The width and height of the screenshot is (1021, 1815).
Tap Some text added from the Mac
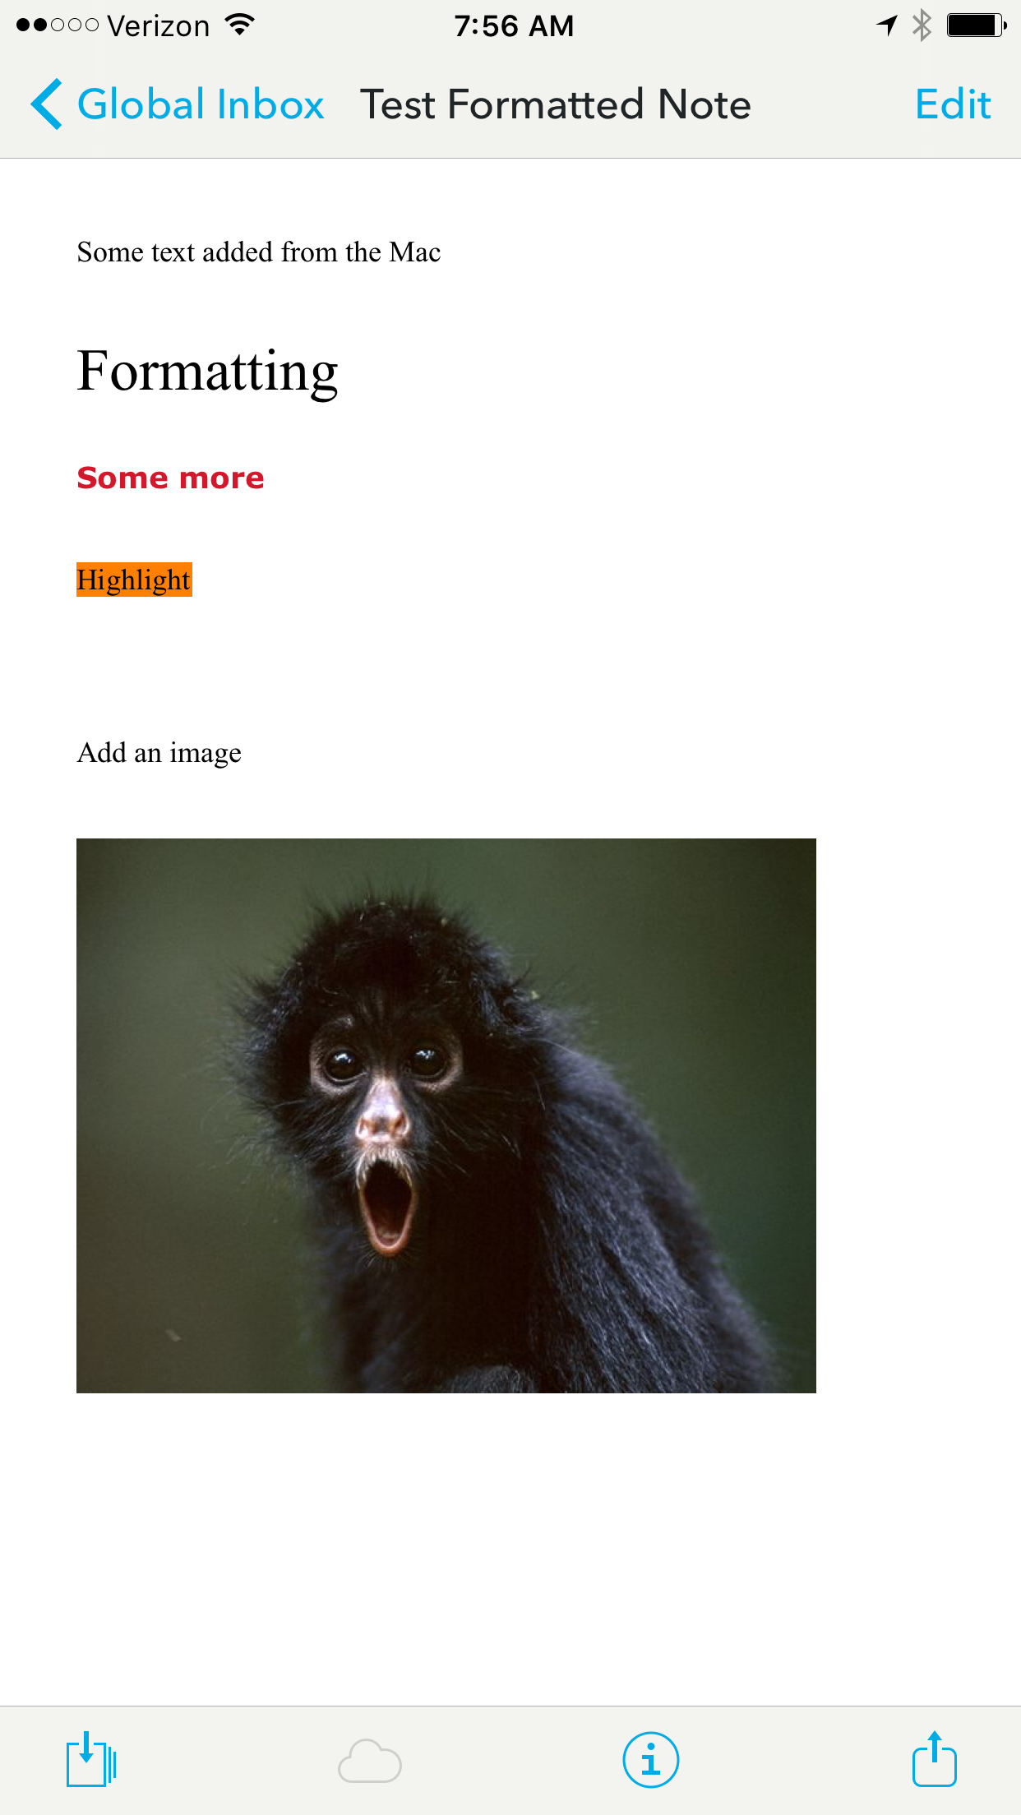click(259, 252)
